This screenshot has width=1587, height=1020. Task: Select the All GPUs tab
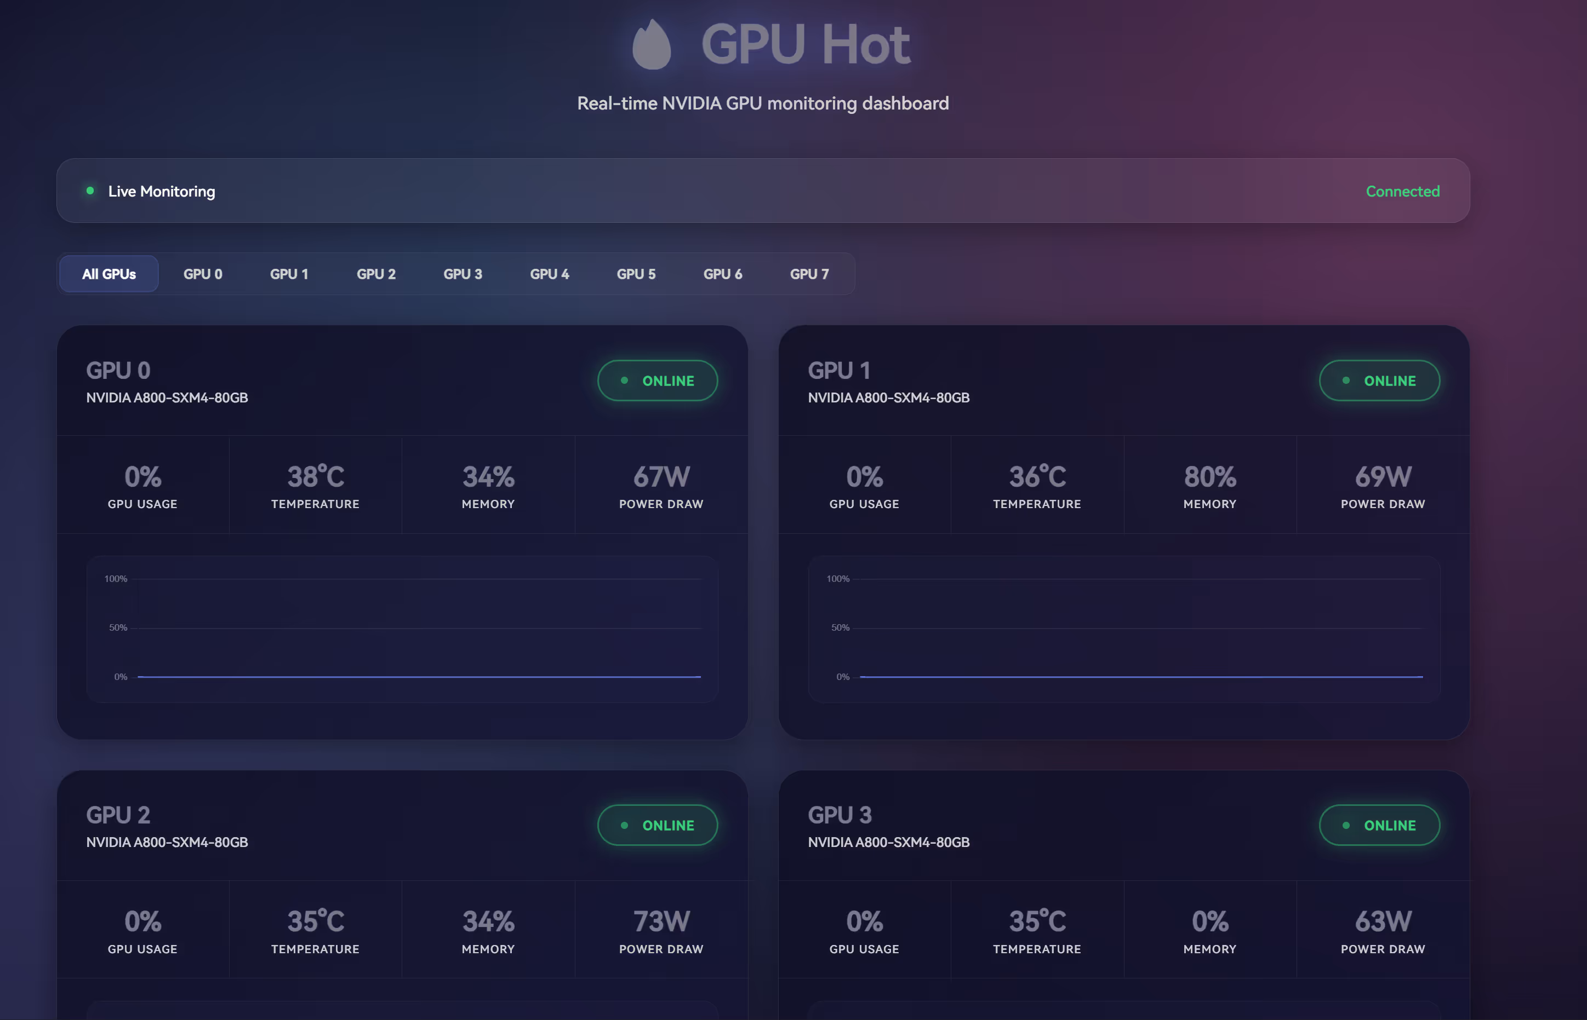pos(109,274)
